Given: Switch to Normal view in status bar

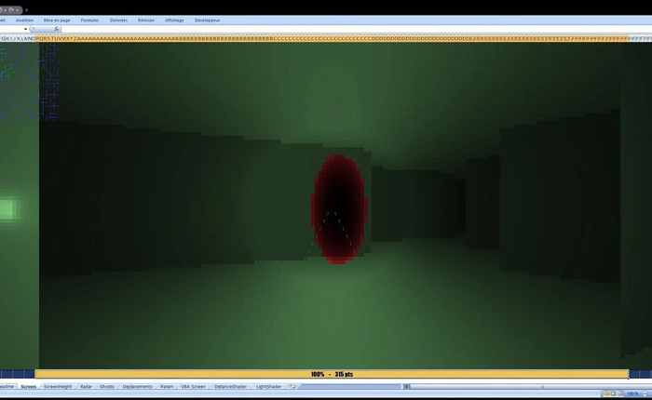Looking at the screenshot, I should click(605, 393).
